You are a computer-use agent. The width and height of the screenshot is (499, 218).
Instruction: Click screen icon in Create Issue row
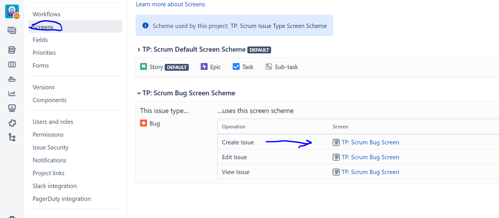(x=336, y=143)
